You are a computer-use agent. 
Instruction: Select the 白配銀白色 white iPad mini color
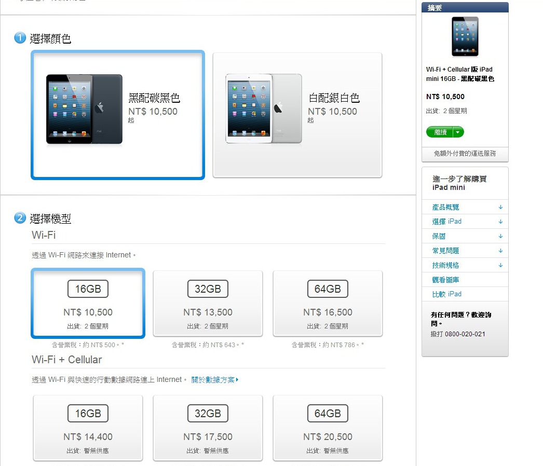(x=297, y=115)
